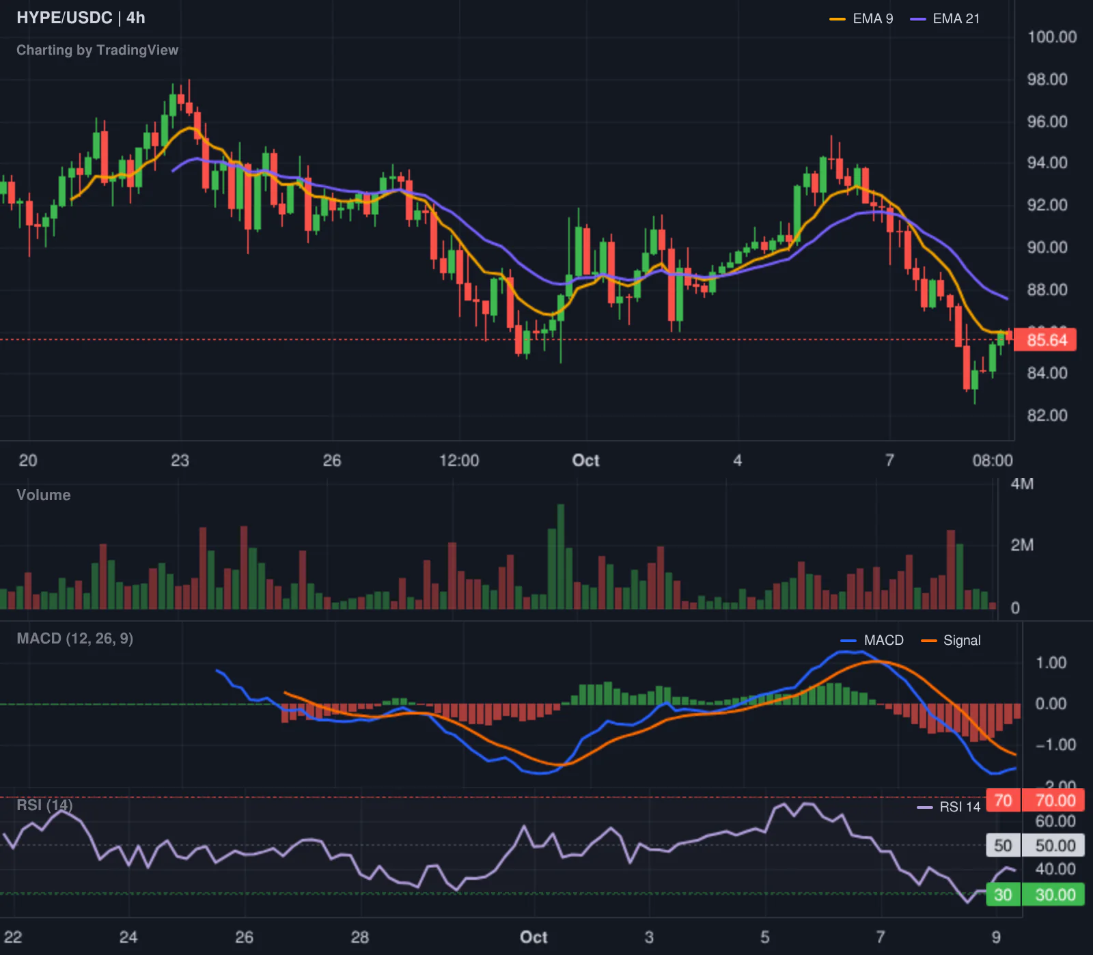Click the EMA 21 legend entry
The width and height of the screenshot is (1093, 955).
click(x=945, y=18)
